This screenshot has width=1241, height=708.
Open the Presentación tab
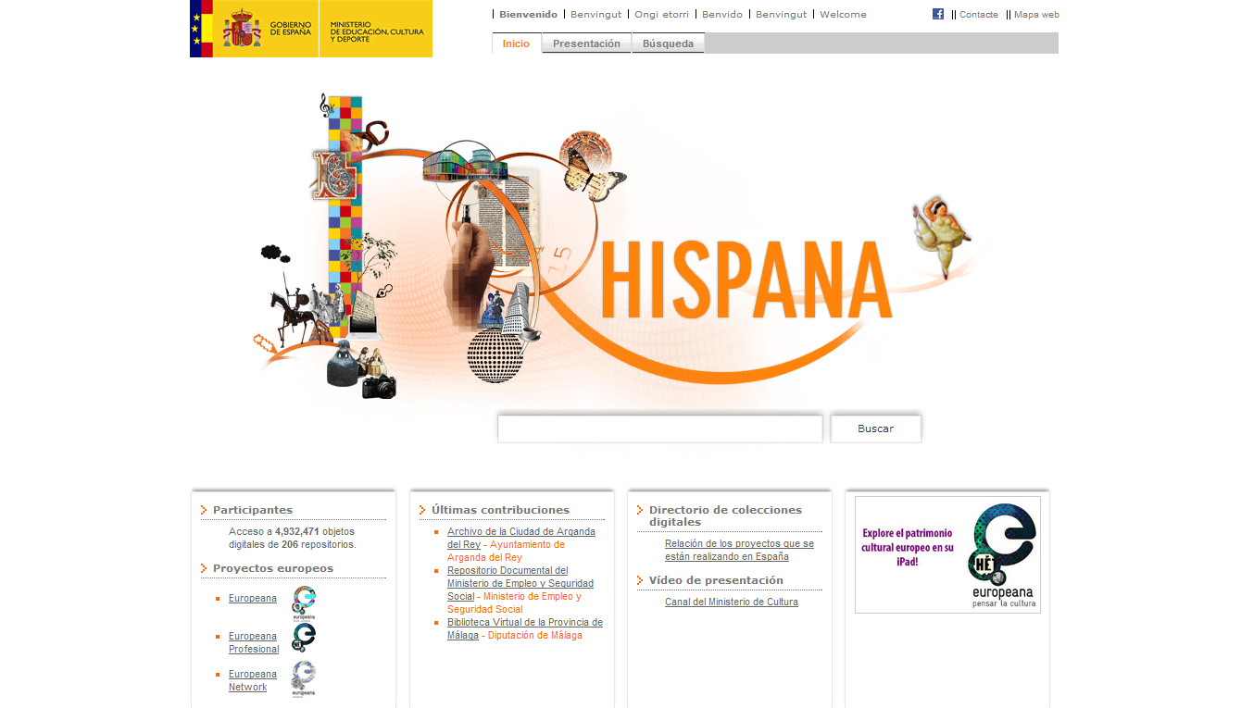tap(586, 43)
